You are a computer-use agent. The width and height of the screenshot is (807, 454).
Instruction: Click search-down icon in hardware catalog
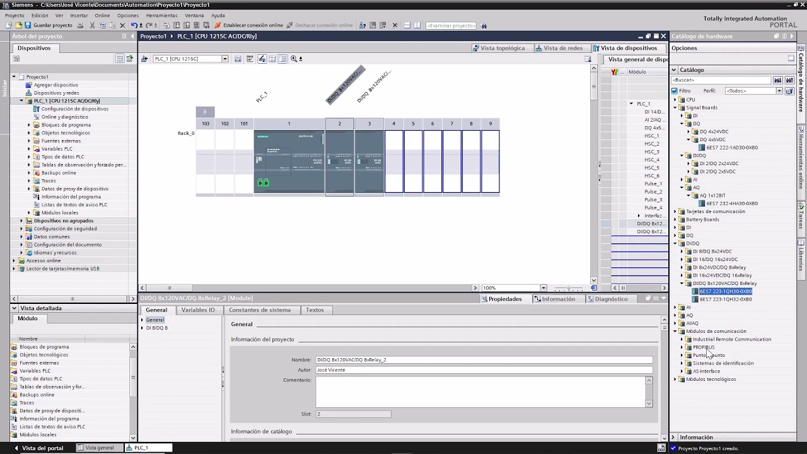click(778, 80)
